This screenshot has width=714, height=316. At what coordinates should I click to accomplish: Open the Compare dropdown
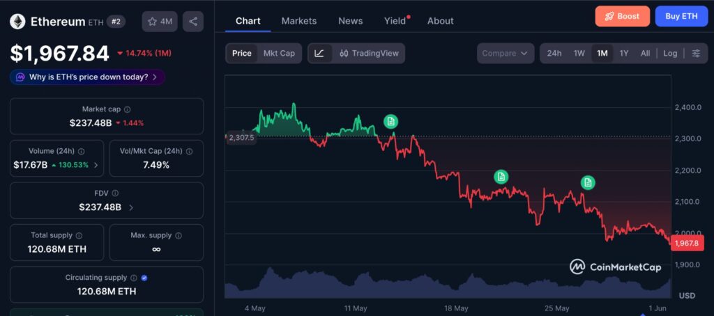coord(506,53)
